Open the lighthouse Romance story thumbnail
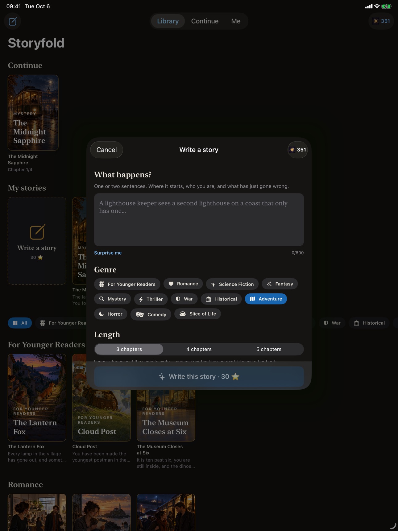Screen dimensions: 398x531 coord(102,512)
